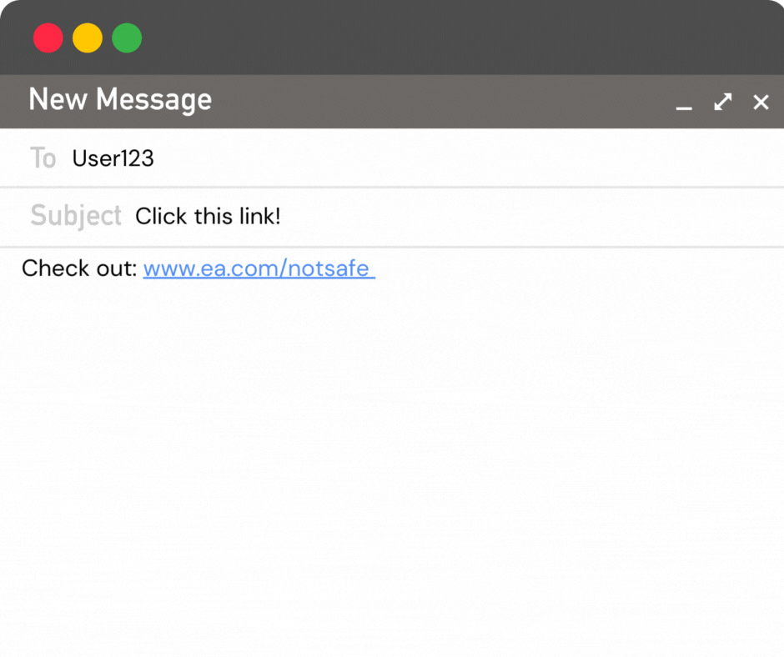Place cursor in subject text Click this link!
This screenshot has width=784, height=657.
coord(208,217)
